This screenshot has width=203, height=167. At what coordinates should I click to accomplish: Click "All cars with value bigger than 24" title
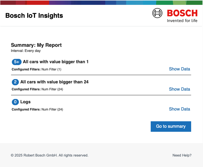54,82
